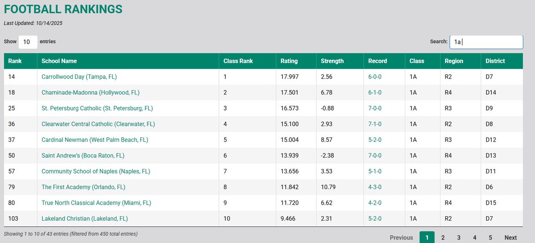The height and width of the screenshot is (243, 535).
Task: Open True North Classical Academy link
Action: tap(96, 203)
